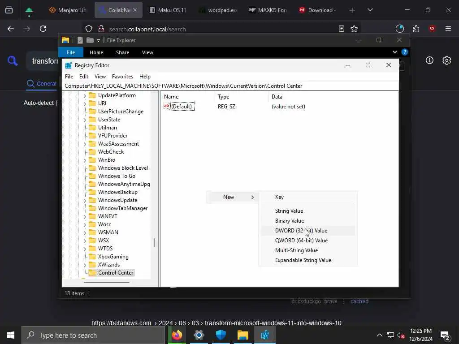Image resolution: width=459 pixels, height=344 pixels.
Task: Choose Binary Value from New submenu
Action: coord(307,220)
